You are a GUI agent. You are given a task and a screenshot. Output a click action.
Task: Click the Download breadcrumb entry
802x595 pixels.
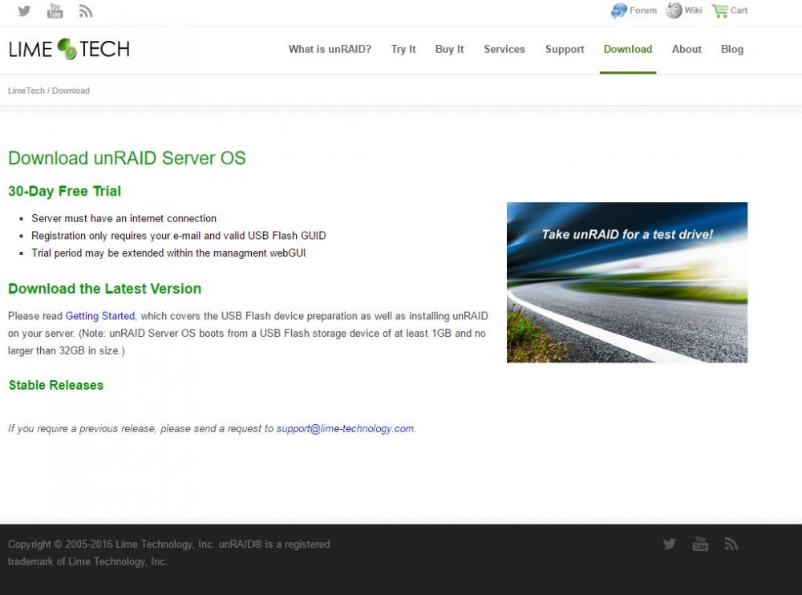tap(71, 91)
